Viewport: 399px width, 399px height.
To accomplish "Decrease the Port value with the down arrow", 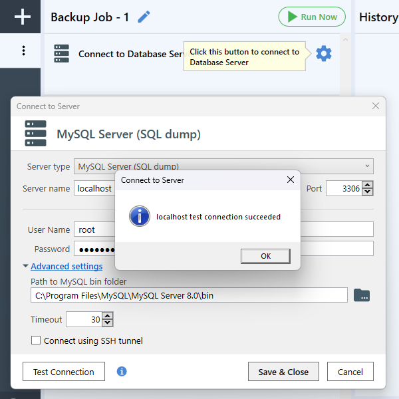I will tap(368, 192).
